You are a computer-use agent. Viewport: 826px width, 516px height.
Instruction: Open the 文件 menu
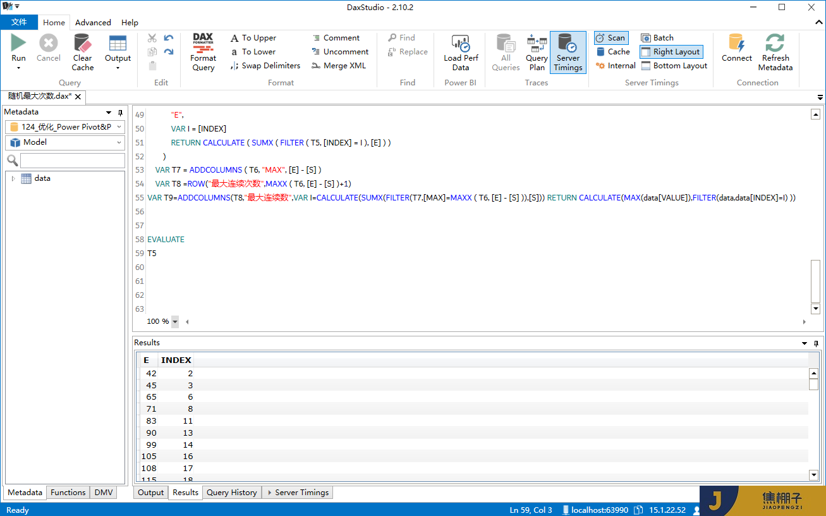pos(19,22)
